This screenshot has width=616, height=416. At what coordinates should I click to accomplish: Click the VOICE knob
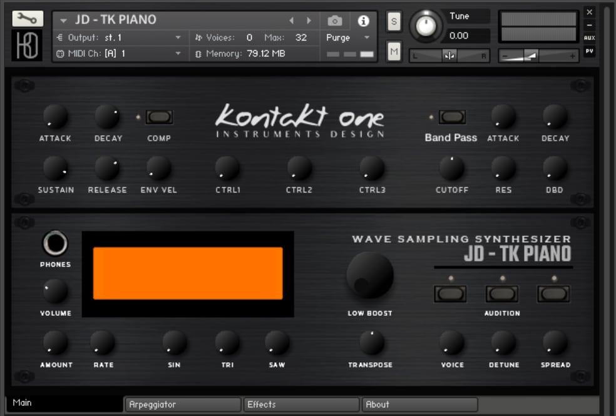coord(452,343)
